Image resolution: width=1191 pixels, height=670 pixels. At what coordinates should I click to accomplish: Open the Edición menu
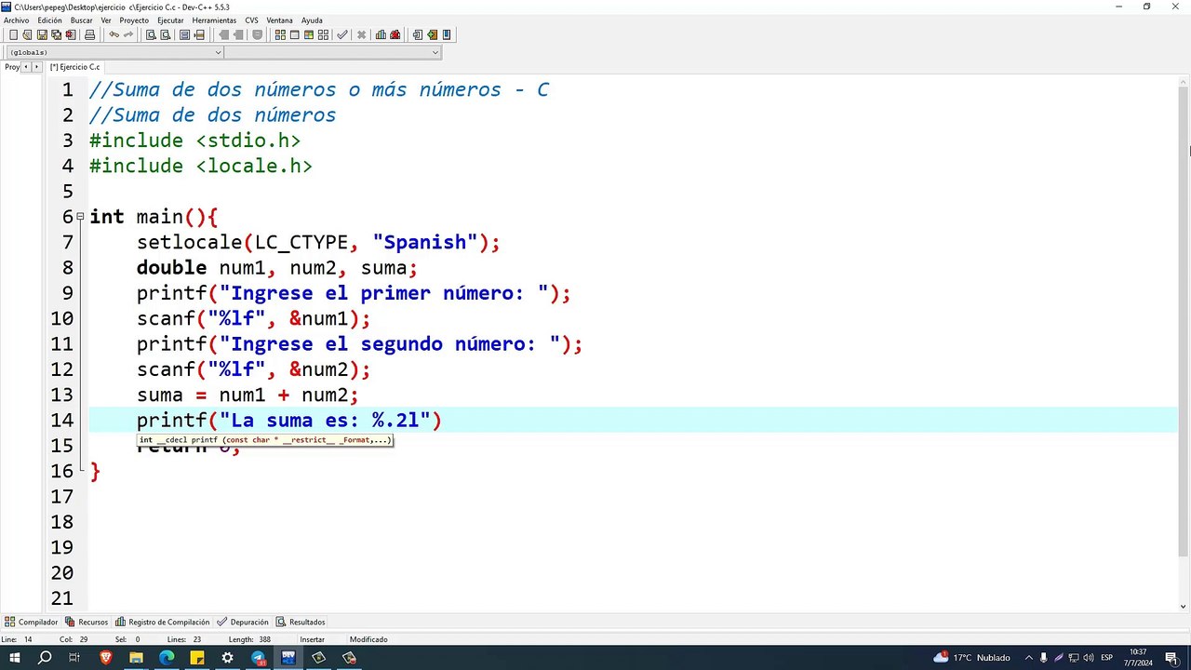[x=49, y=20]
